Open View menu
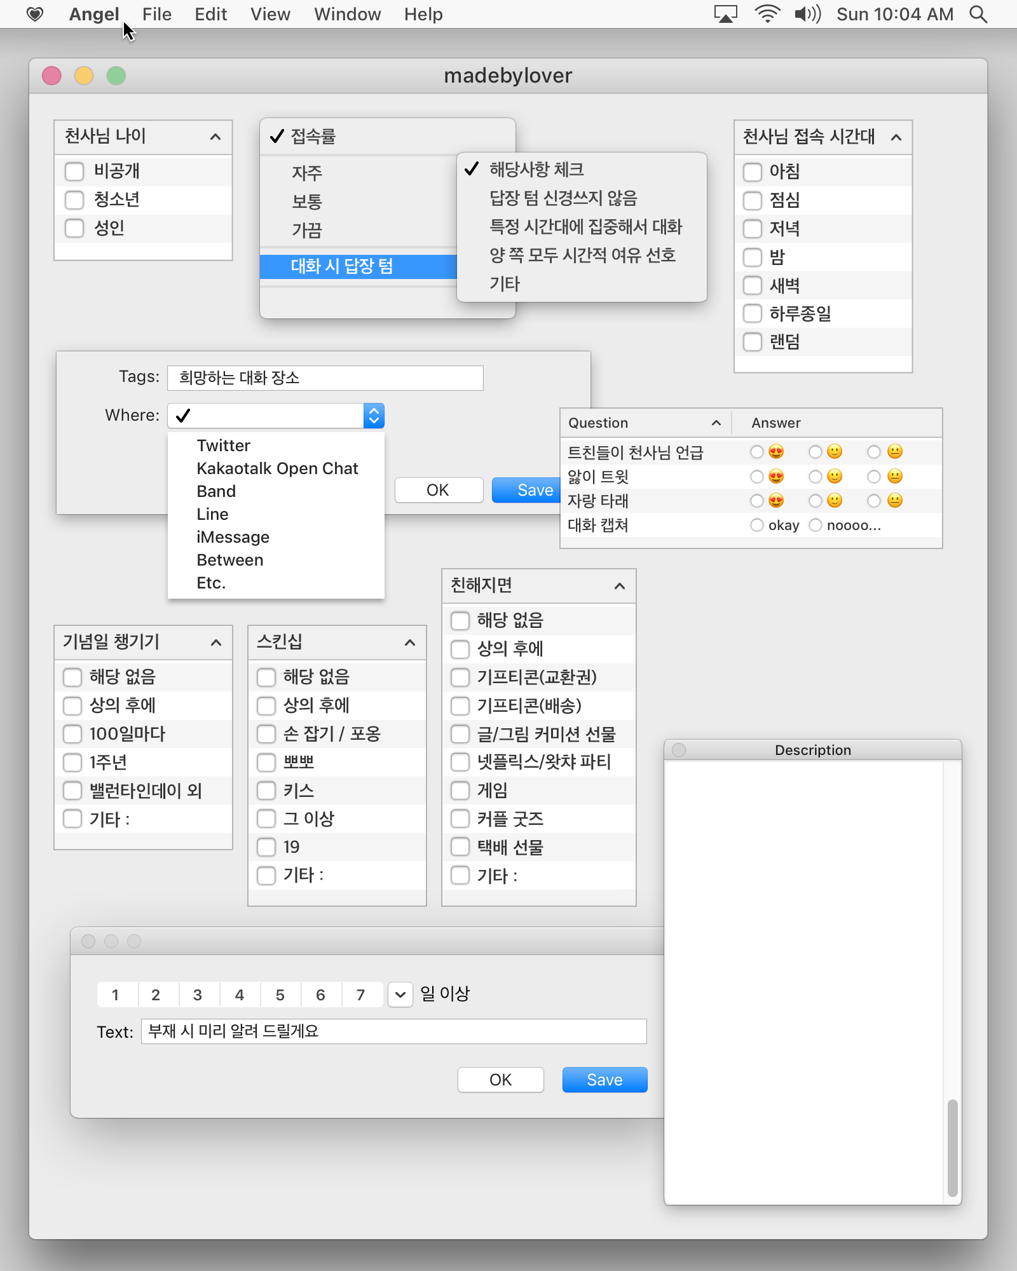 coord(270,14)
